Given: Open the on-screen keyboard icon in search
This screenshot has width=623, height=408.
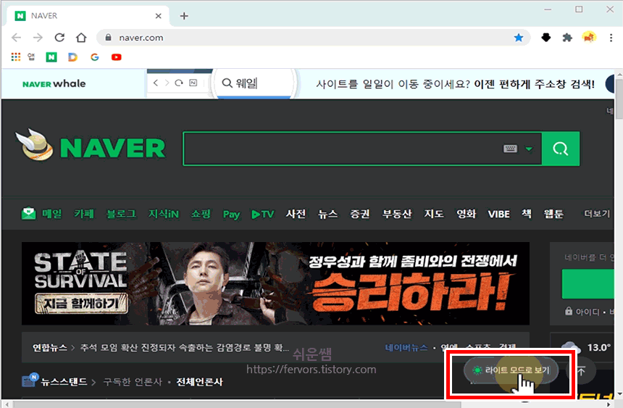Looking at the screenshot, I should click(510, 149).
